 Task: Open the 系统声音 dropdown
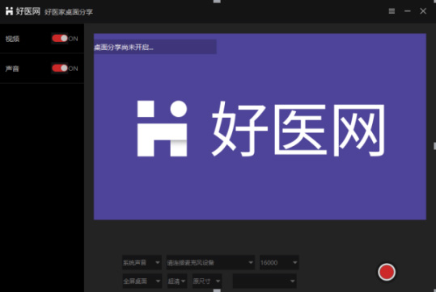142,262
